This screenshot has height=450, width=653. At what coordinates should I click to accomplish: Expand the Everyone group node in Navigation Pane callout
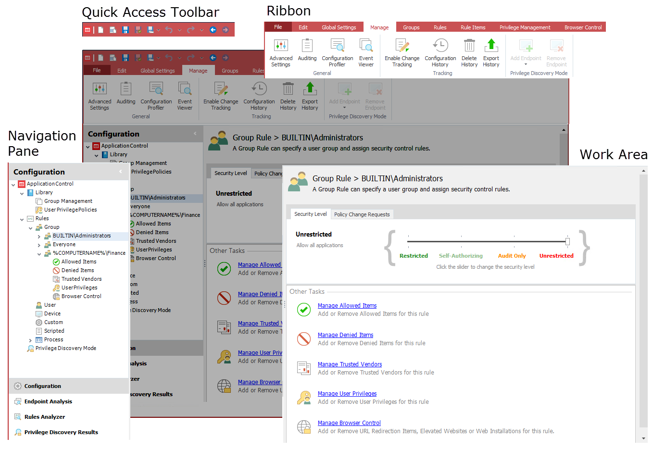39,245
